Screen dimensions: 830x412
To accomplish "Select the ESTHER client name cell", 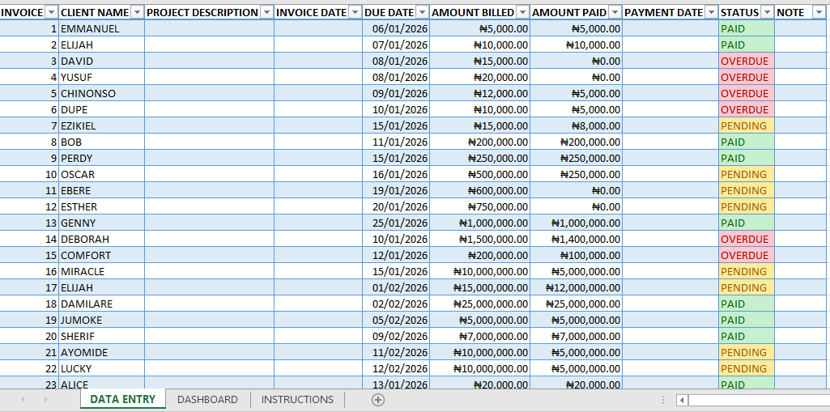I will tap(101, 206).
